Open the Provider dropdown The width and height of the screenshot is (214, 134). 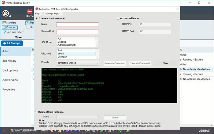(x=78, y=63)
